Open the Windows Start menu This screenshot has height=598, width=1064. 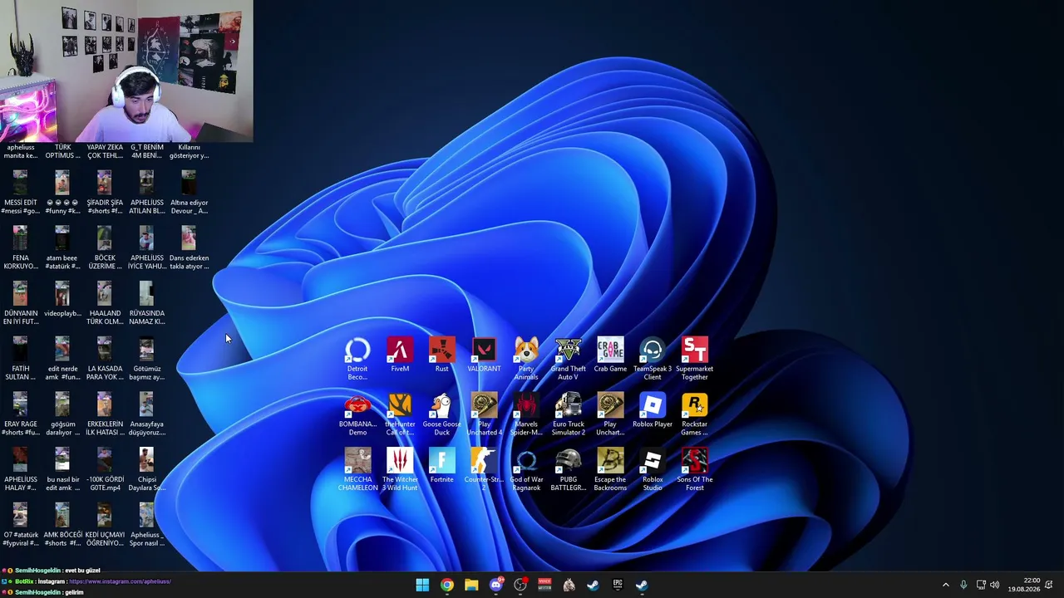[x=422, y=585]
